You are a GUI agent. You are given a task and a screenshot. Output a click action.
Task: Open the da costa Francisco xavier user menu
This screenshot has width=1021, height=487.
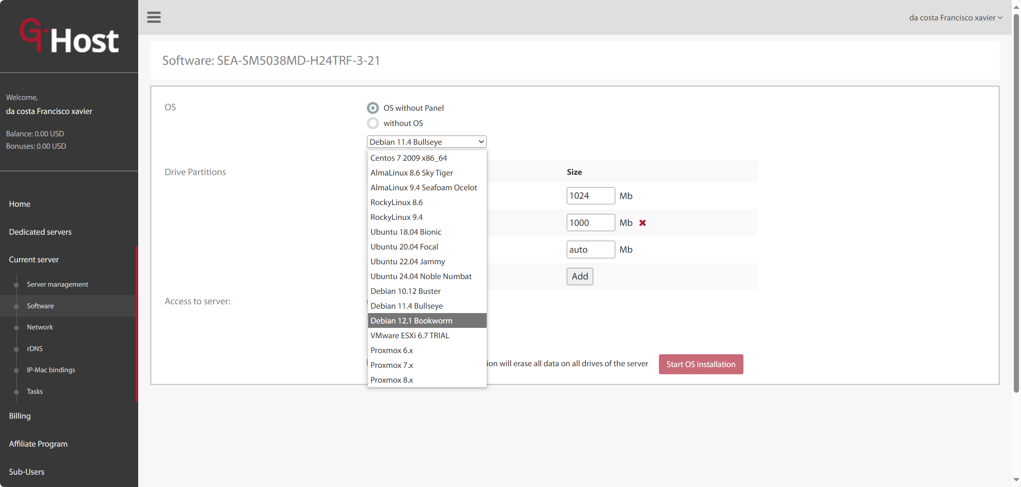click(x=955, y=18)
